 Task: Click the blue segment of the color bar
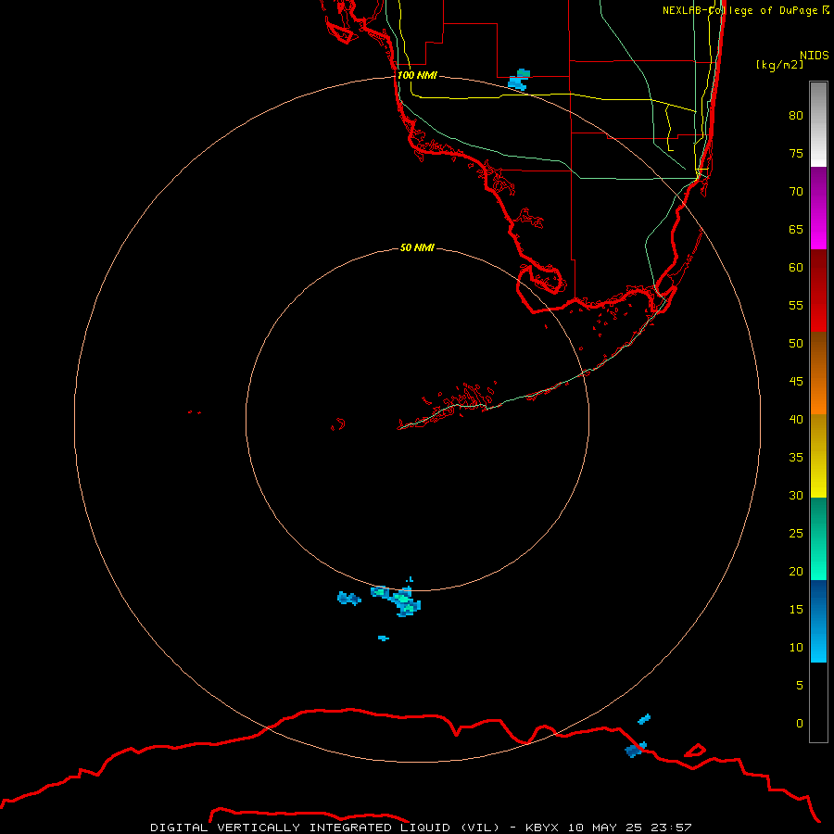coord(818,621)
